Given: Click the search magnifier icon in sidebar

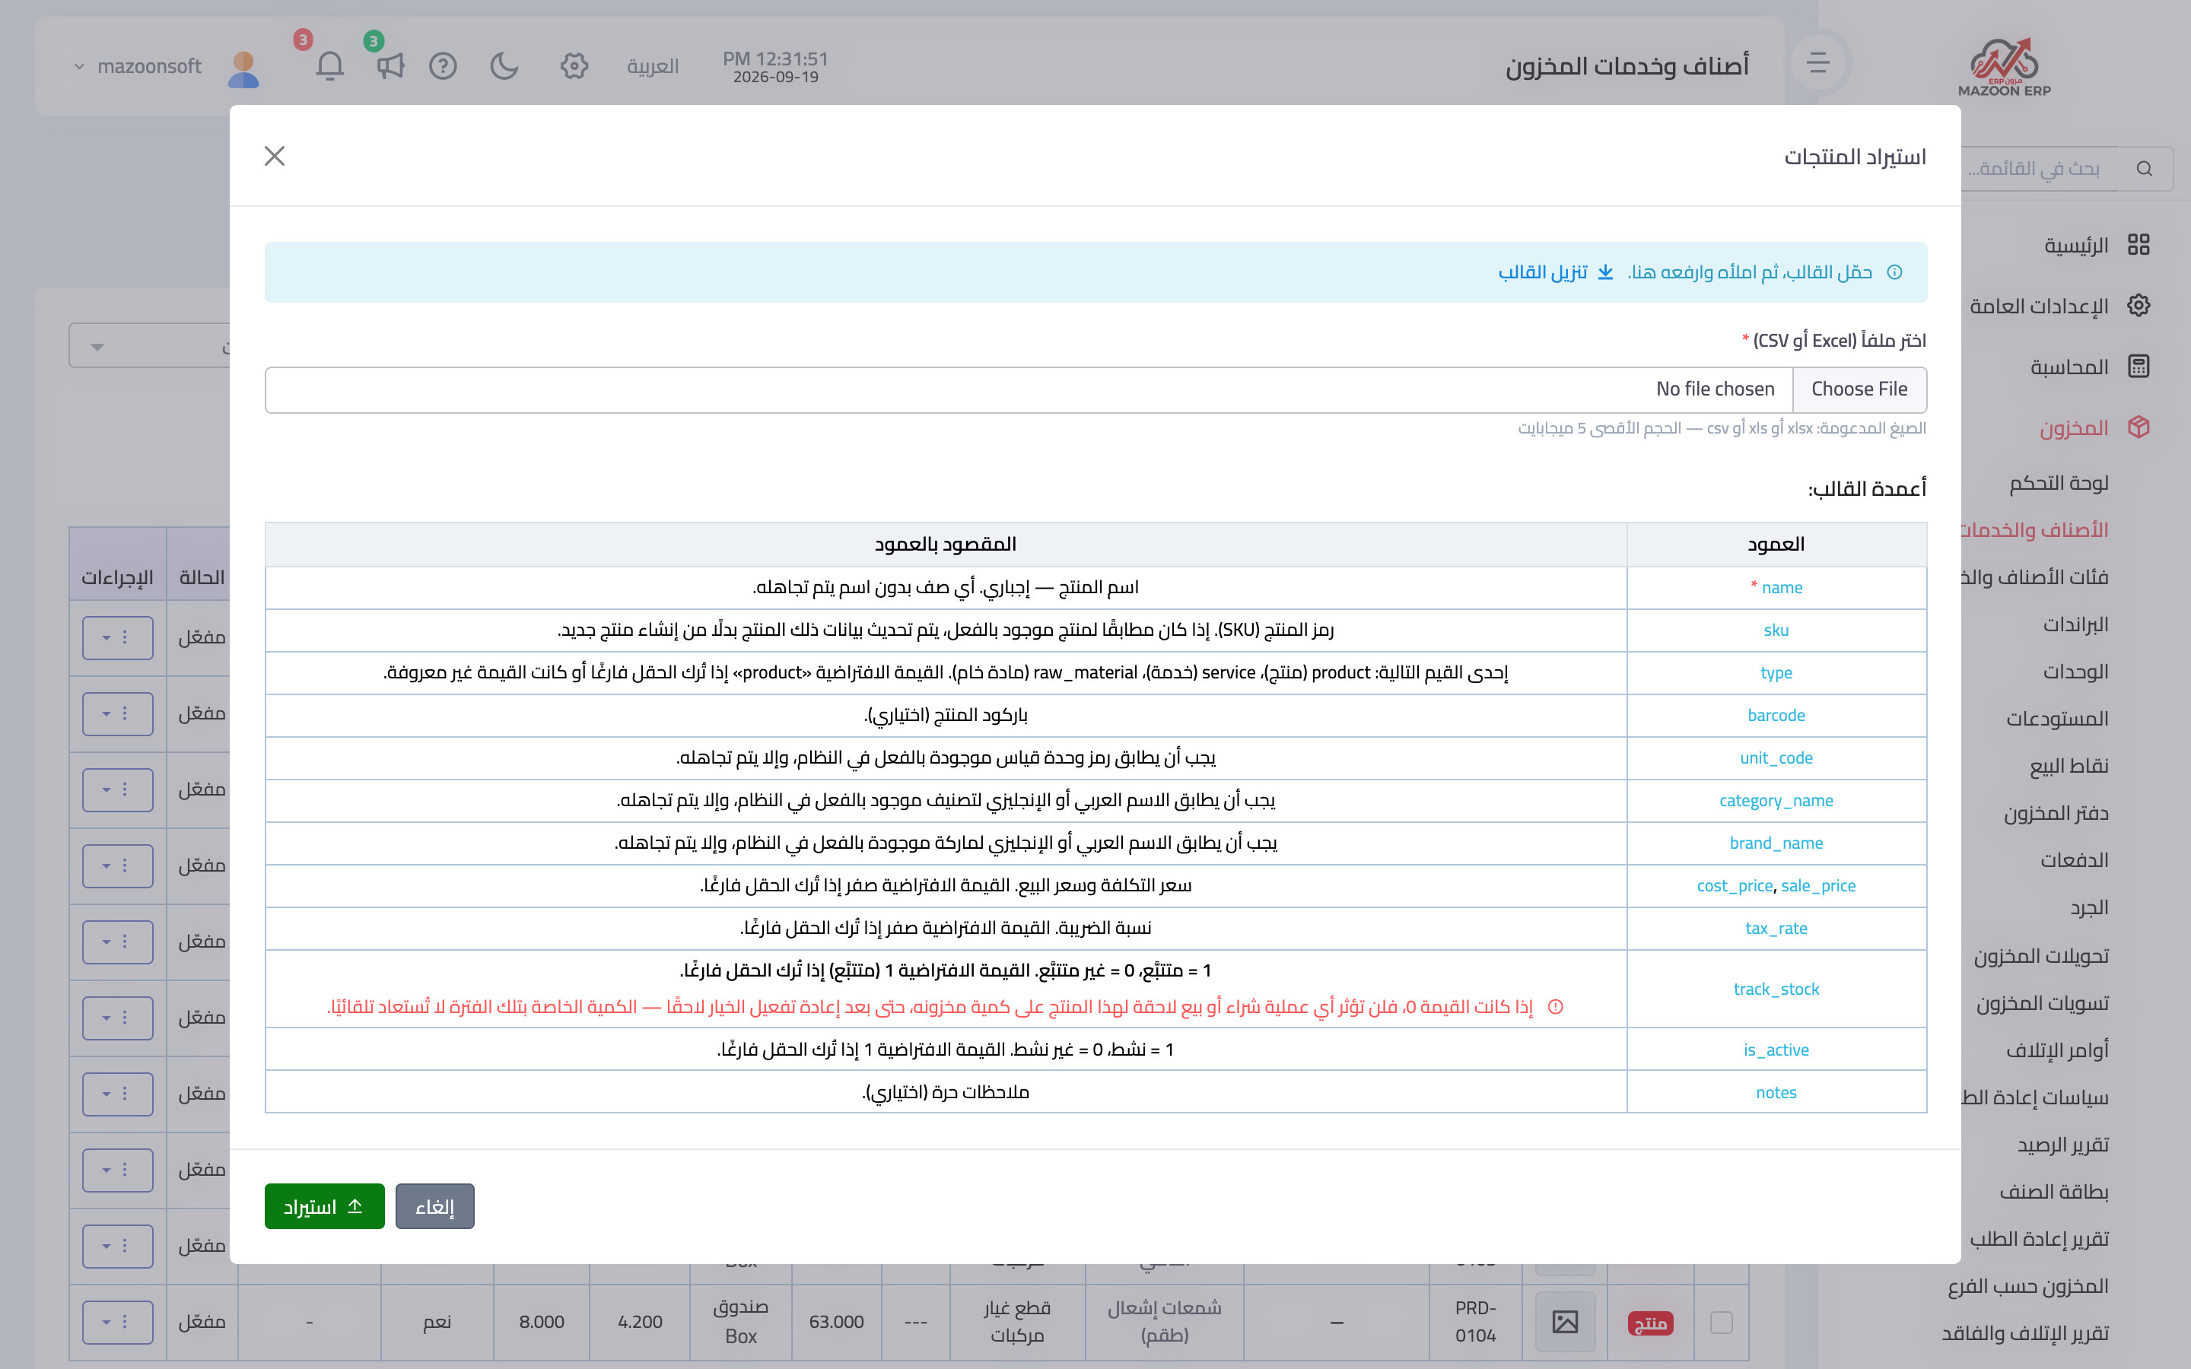Looking at the screenshot, I should click(x=2144, y=168).
